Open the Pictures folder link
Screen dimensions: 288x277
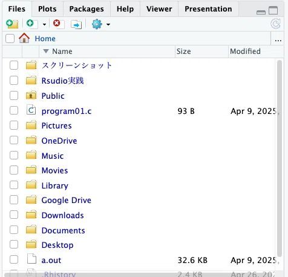point(56,125)
